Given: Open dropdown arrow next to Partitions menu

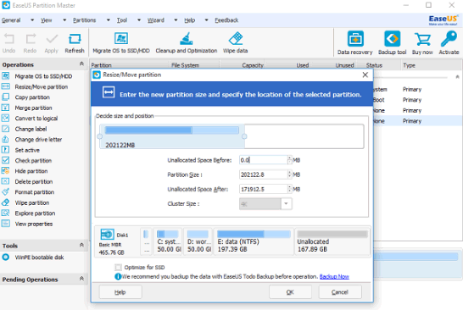Looking at the screenshot, I should [108, 20].
